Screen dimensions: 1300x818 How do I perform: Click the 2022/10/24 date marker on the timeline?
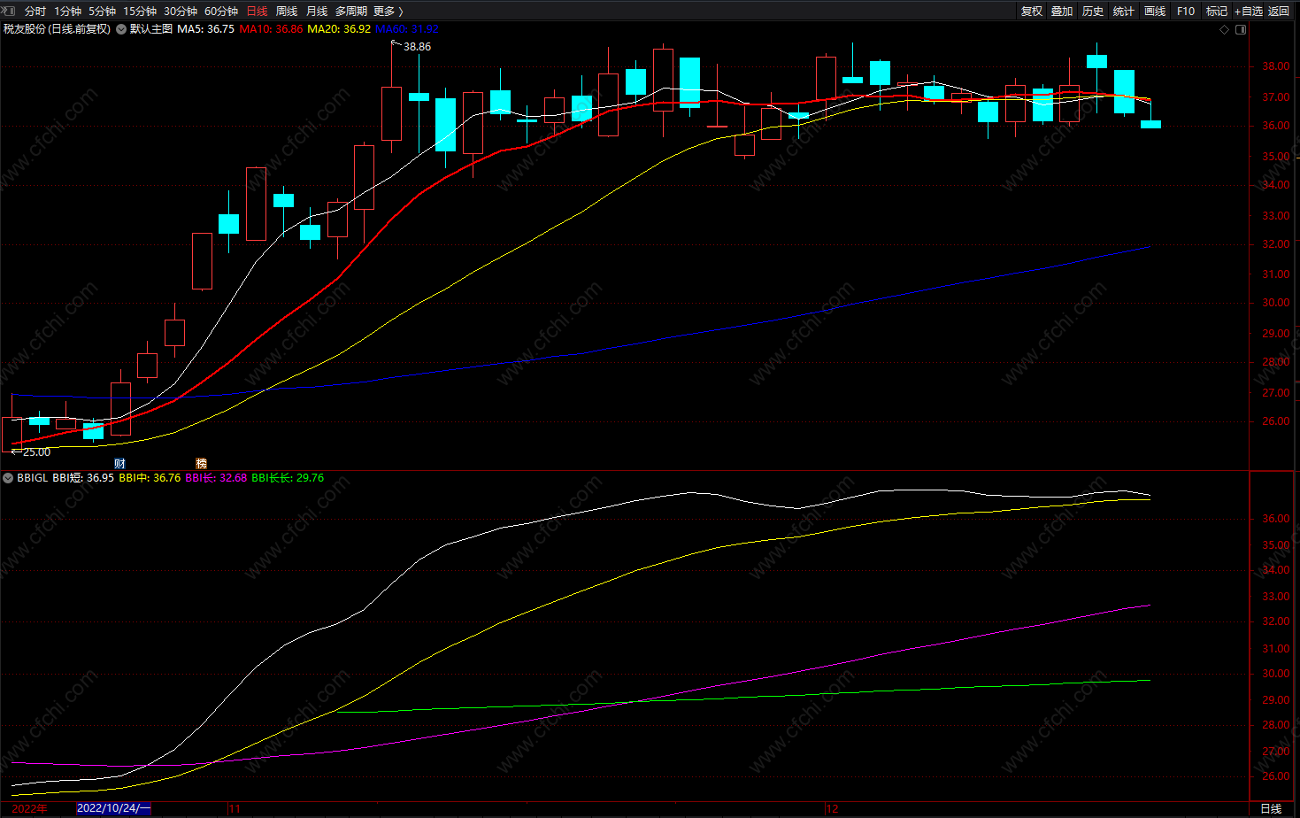pyautogui.click(x=114, y=808)
